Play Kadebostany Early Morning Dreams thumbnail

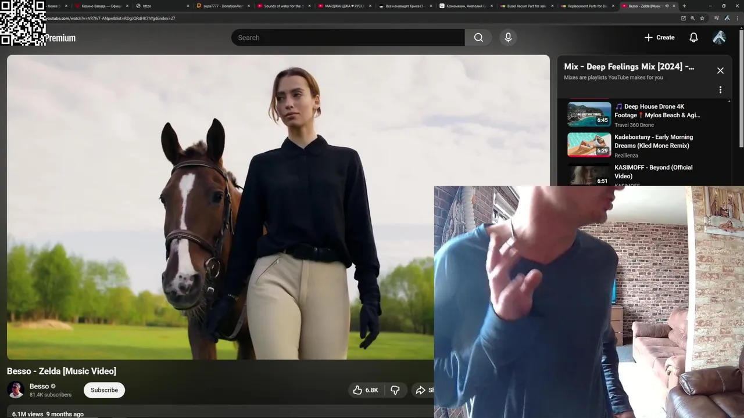point(589,145)
